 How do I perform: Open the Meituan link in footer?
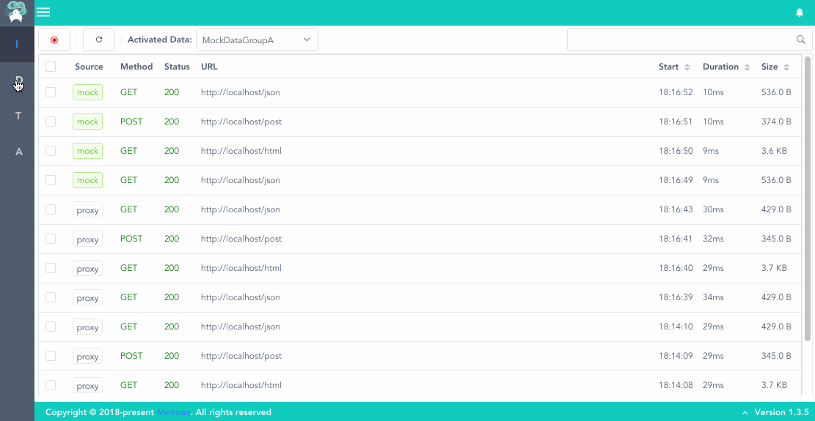173,413
